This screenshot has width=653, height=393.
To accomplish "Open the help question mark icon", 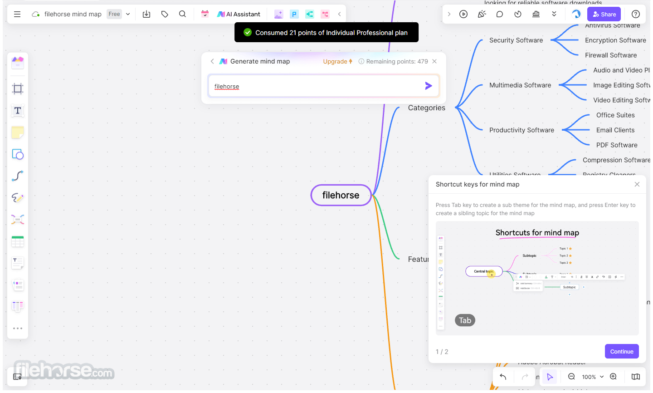I will (x=636, y=14).
